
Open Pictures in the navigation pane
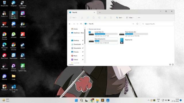click(75, 52)
